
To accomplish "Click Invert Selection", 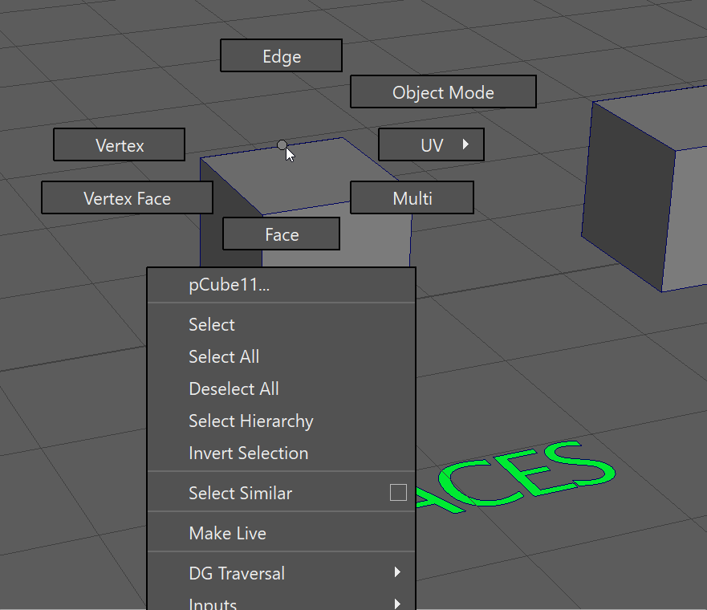I will coord(248,453).
